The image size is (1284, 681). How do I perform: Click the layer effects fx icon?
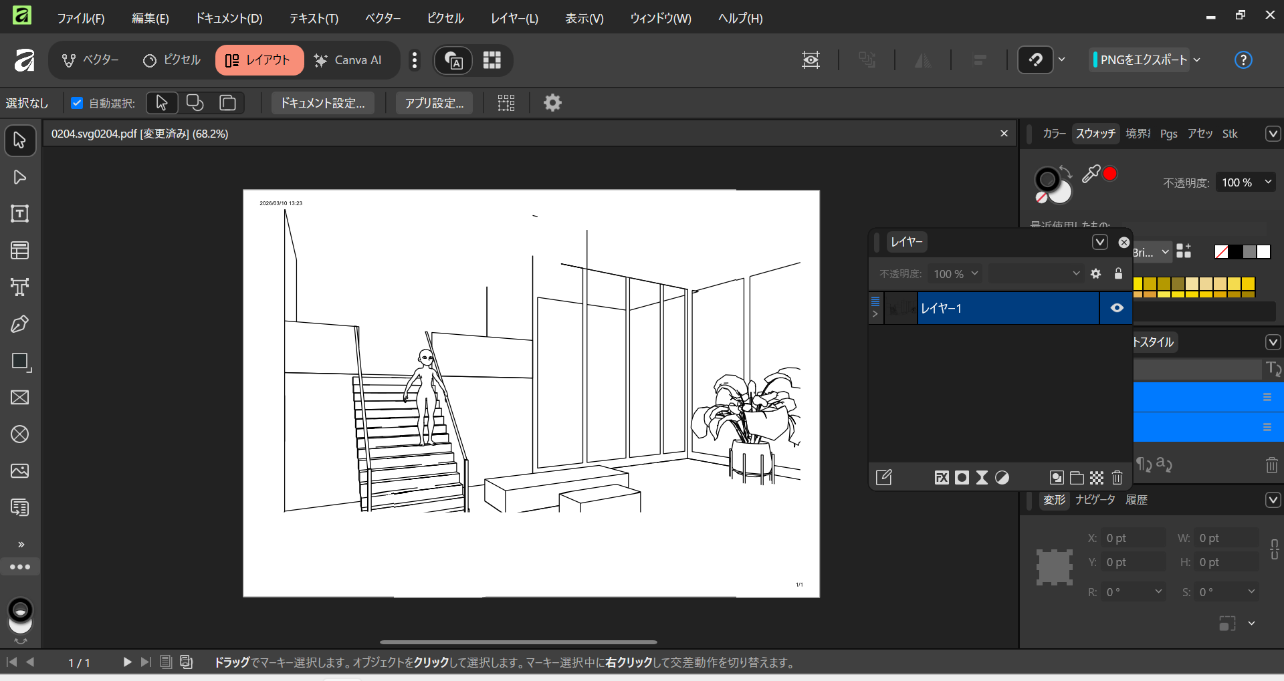[942, 477]
